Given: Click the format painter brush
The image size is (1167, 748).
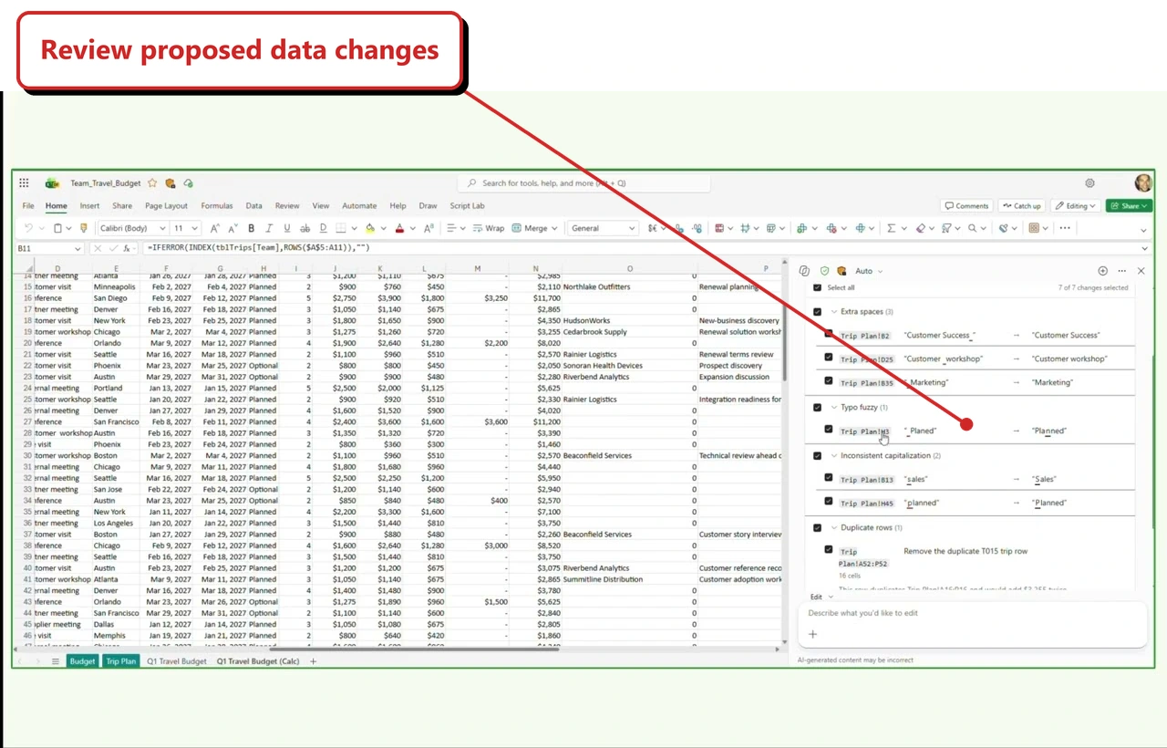Looking at the screenshot, I should point(84,228).
